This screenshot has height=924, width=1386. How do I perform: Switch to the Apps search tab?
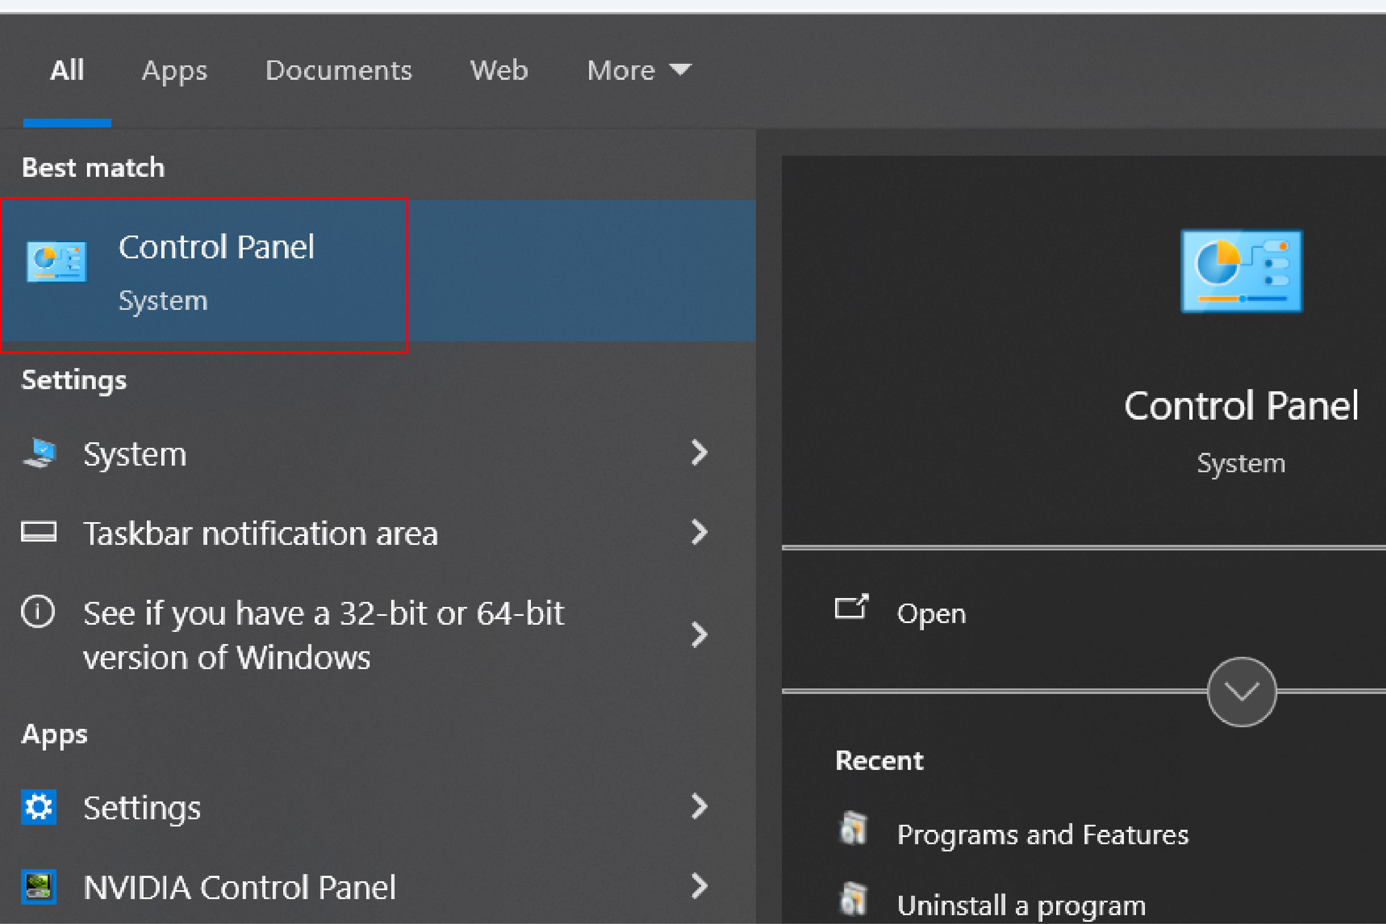pos(175,72)
